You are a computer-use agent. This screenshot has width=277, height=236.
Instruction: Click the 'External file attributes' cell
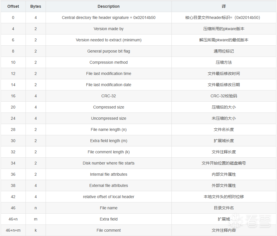click(109, 185)
